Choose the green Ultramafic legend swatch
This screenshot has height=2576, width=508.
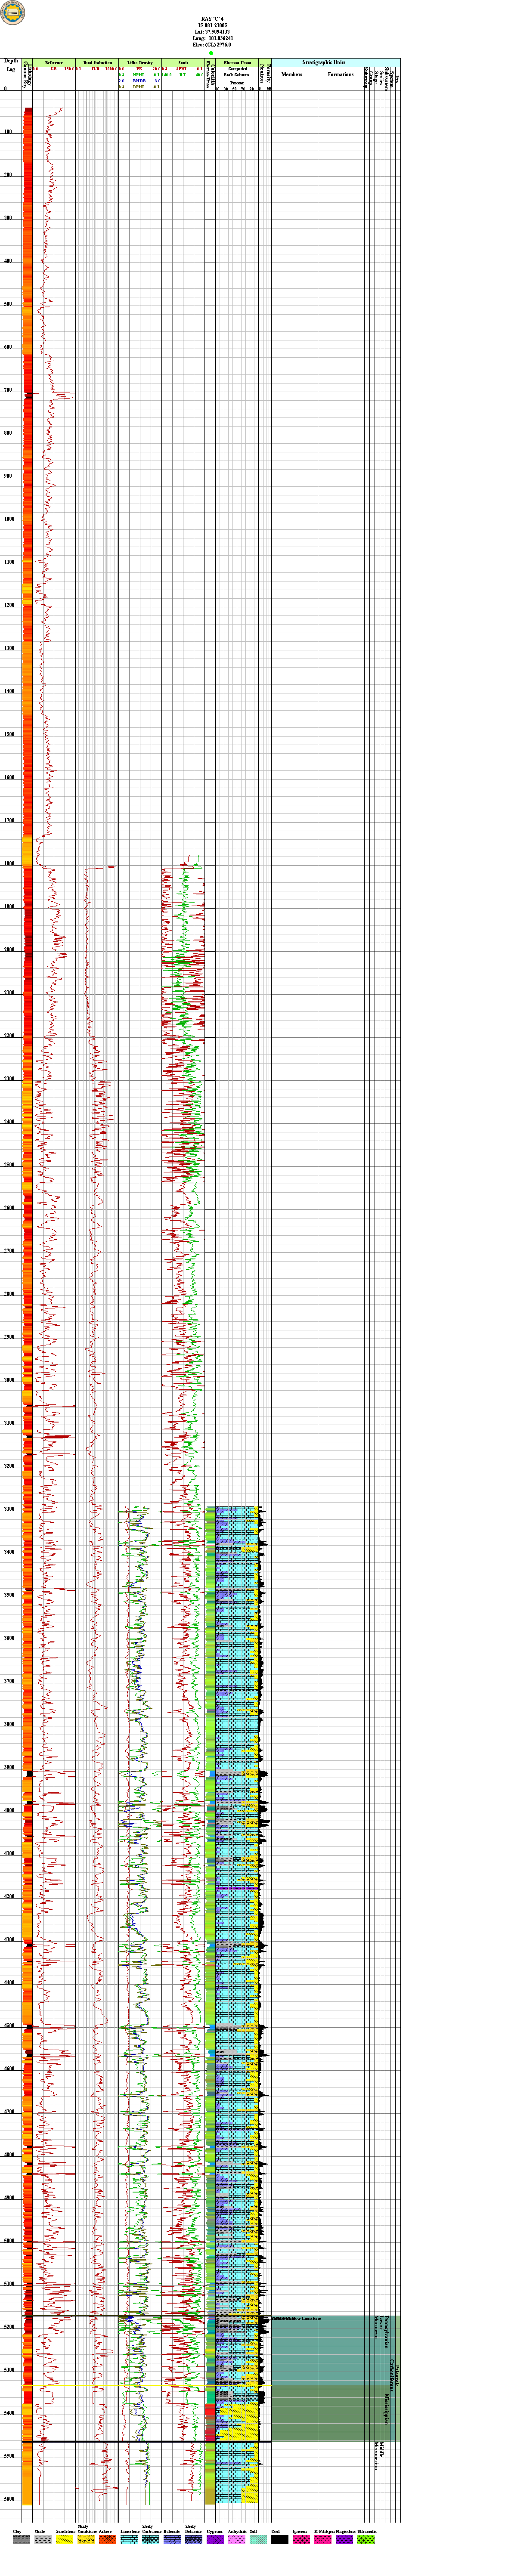[366, 2539]
